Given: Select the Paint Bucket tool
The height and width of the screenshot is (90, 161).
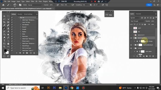Looking at the screenshot, I should (4, 34).
